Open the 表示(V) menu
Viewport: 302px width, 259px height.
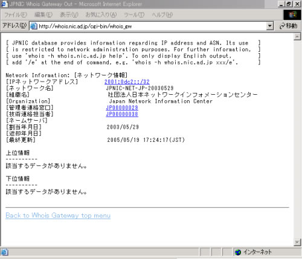(69, 14)
